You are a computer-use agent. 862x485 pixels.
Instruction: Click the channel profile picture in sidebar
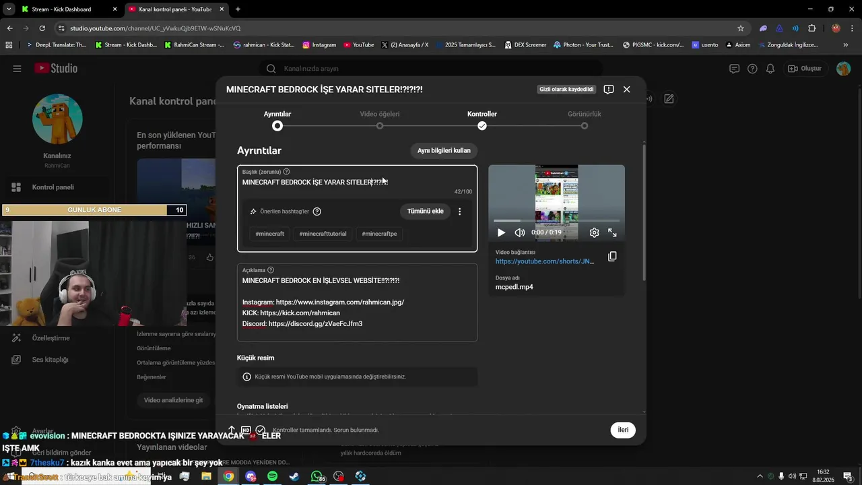pyautogui.click(x=57, y=119)
